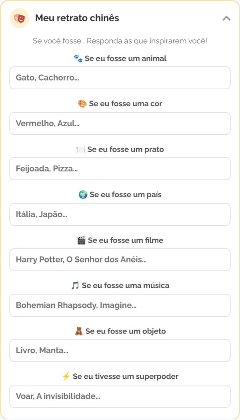Click the lightning bolt superpower icon
Screen dimensions: 240x420
(66, 376)
